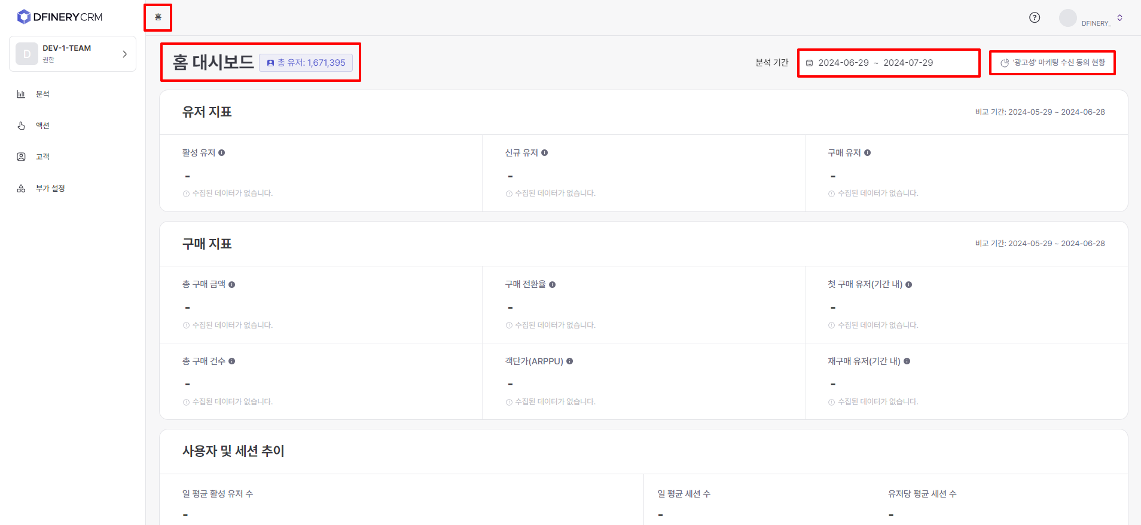This screenshot has width=1141, height=525.
Task: Click the '광고성' 마케팅 수신 동의 현황 button
Action: pyautogui.click(x=1052, y=63)
